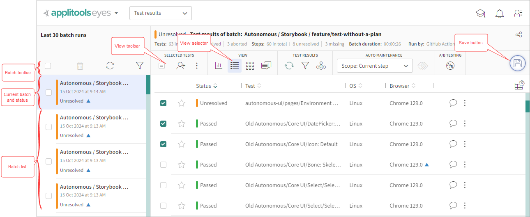Open the DatePicker test row's more options
Viewport: 530px width, 217px height.
click(x=465, y=124)
